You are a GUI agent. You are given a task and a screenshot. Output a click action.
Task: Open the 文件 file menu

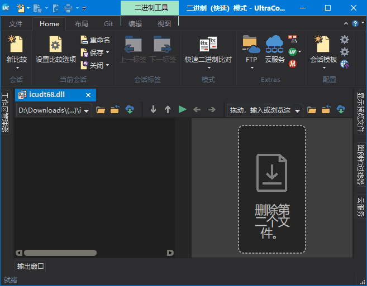coord(16,24)
